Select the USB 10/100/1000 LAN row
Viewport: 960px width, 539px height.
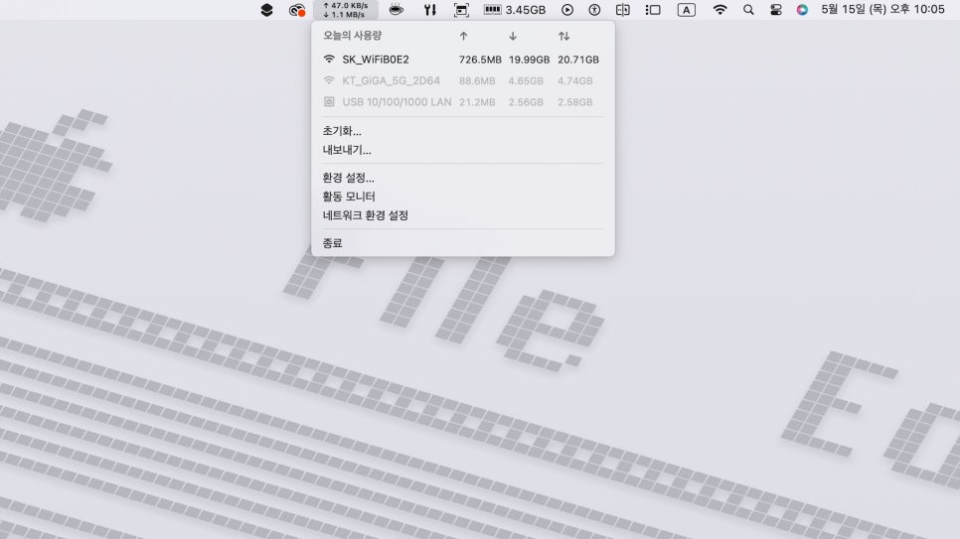tap(463, 102)
